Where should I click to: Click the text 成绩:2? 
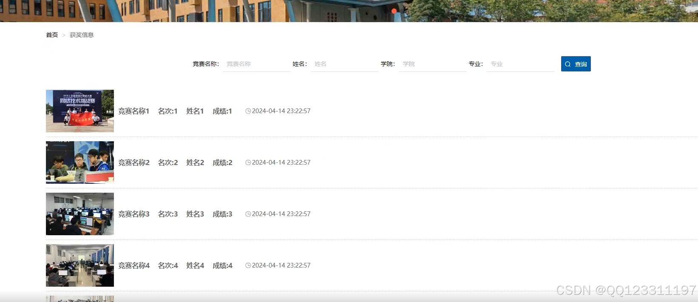point(222,162)
